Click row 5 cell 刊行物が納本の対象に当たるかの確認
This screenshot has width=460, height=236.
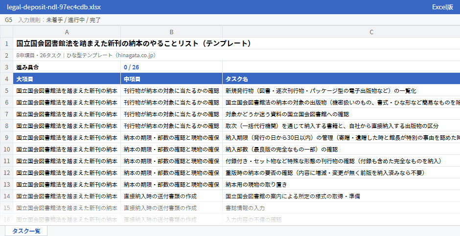[172, 91]
